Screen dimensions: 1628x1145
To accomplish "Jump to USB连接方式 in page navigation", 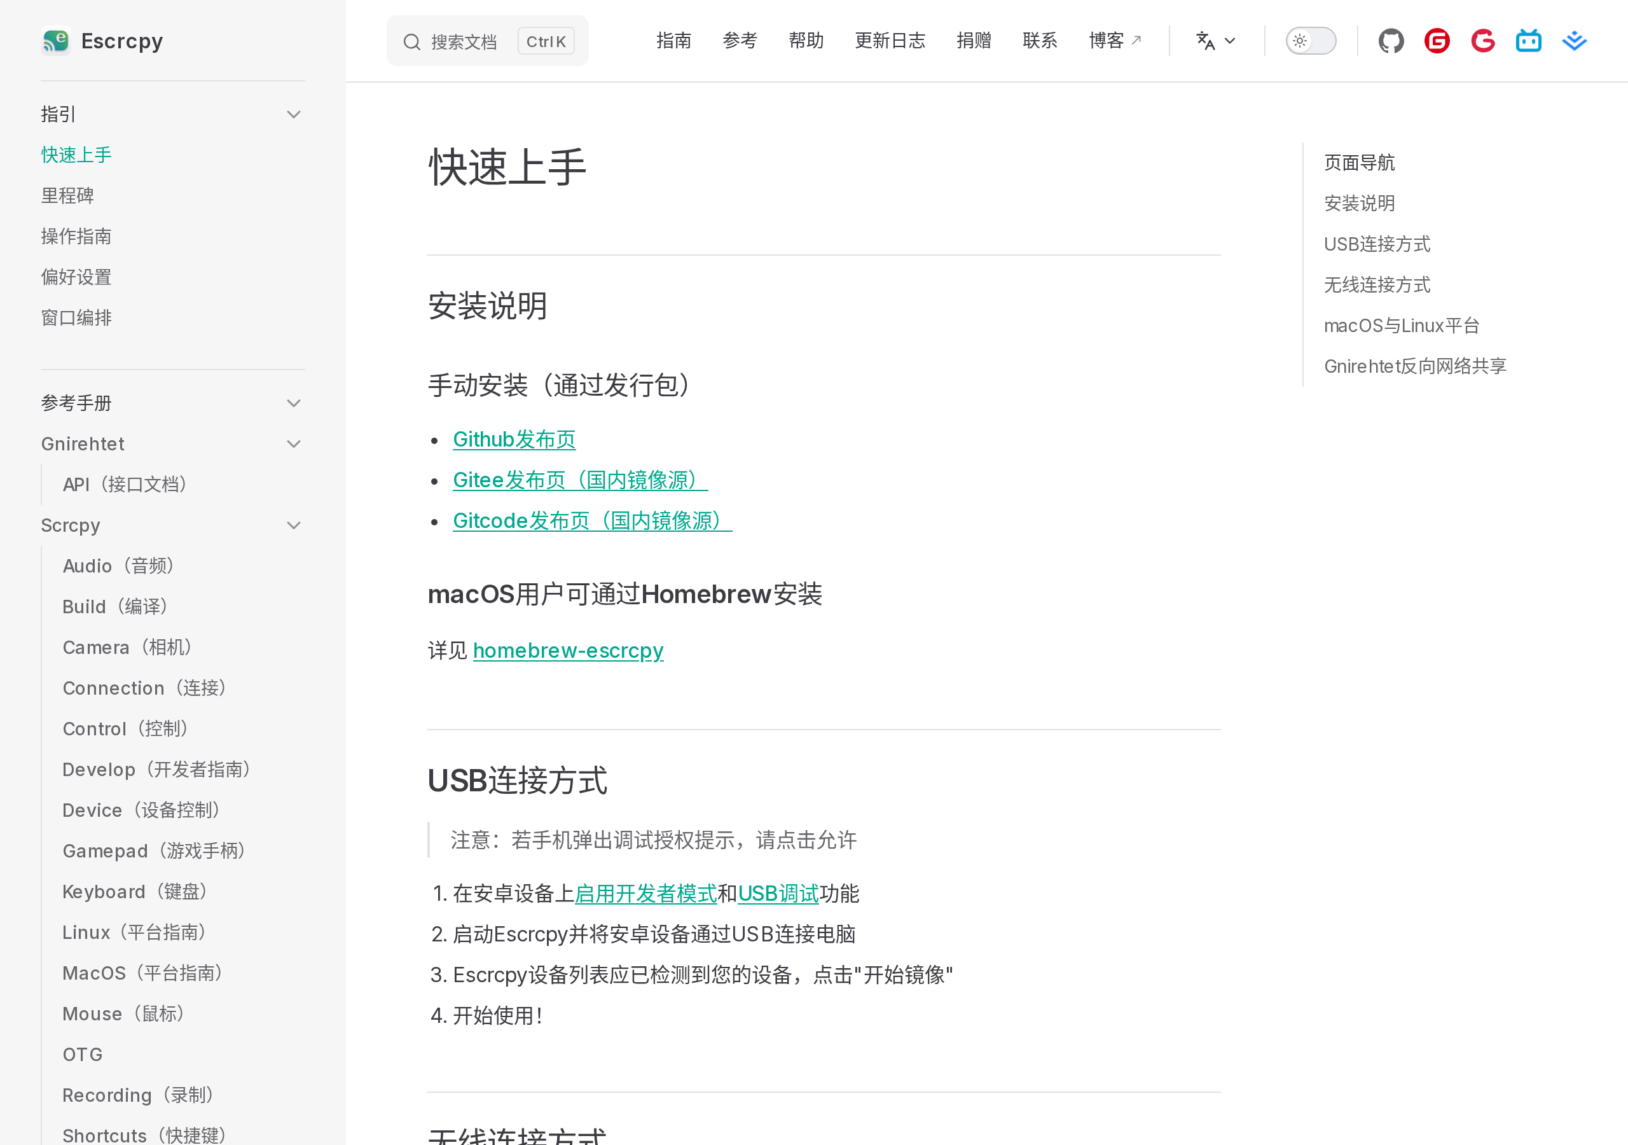I will coord(1377,244).
